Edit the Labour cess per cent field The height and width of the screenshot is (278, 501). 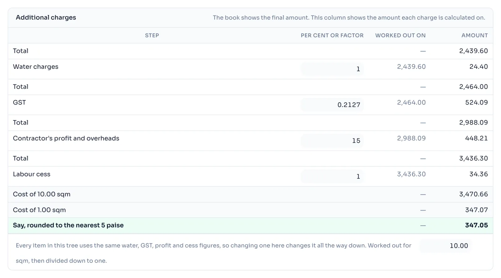[x=332, y=176]
